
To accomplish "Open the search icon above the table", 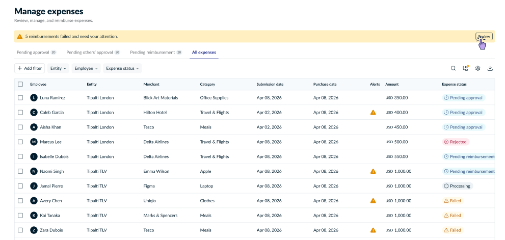I will pos(453,68).
